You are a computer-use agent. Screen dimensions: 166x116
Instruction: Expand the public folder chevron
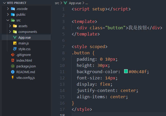pyautogui.click(x=8, y=14)
